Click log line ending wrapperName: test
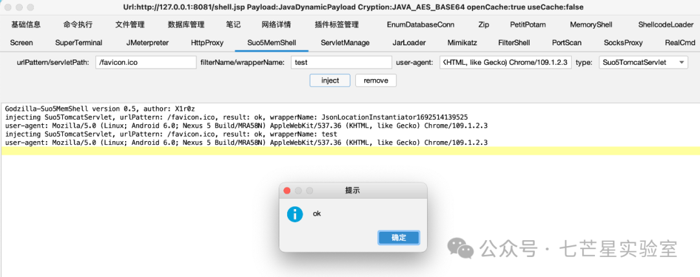 171,134
